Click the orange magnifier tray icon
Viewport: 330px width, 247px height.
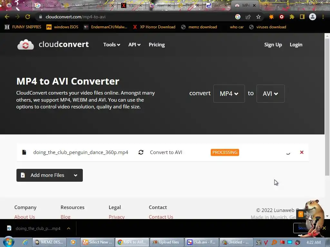coord(274,242)
